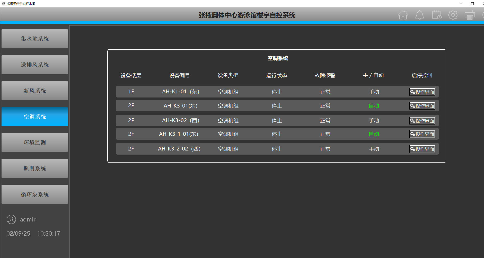The width and height of the screenshot is (484, 258).
Task: Click green 自动 status of AH-K3-01(东)
Action: pos(374,106)
